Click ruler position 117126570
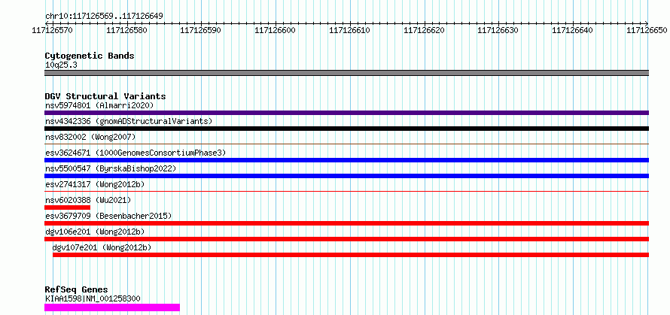 pos(52,30)
